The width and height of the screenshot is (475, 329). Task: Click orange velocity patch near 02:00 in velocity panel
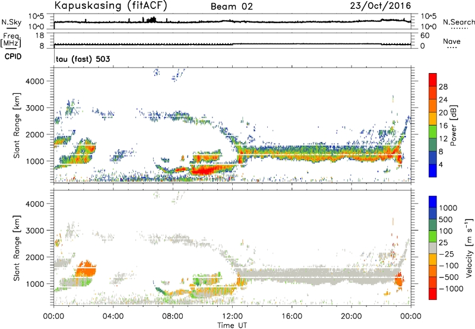86,268
